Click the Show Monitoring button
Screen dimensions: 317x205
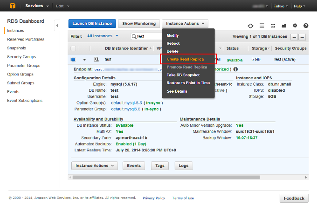click(x=139, y=24)
